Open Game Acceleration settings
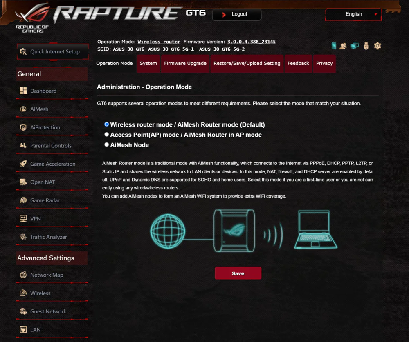The image size is (409, 342). [52, 164]
